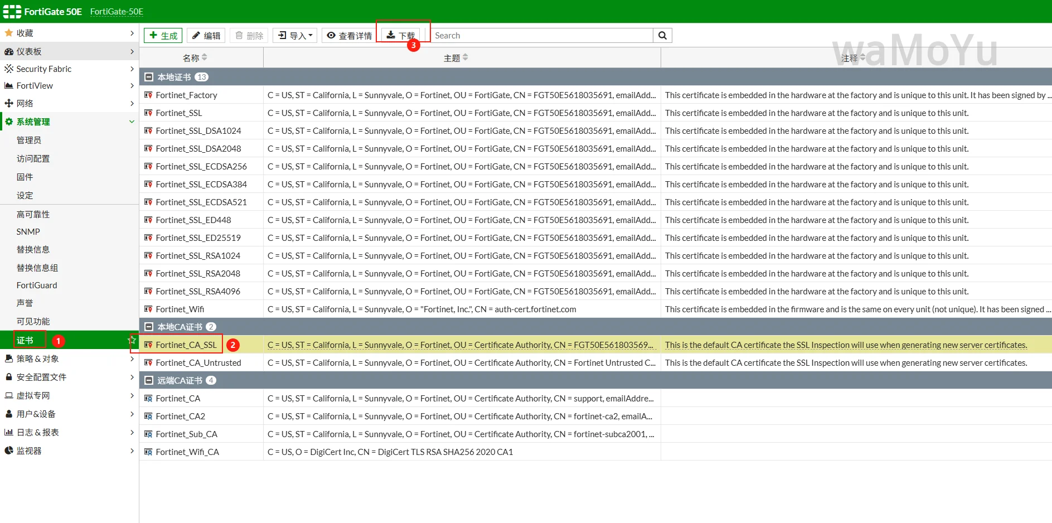Click the 下载 download button

[400, 35]
